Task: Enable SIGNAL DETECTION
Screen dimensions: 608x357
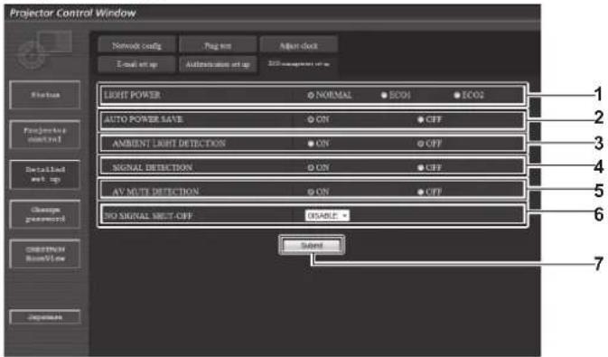Action: 310,167
